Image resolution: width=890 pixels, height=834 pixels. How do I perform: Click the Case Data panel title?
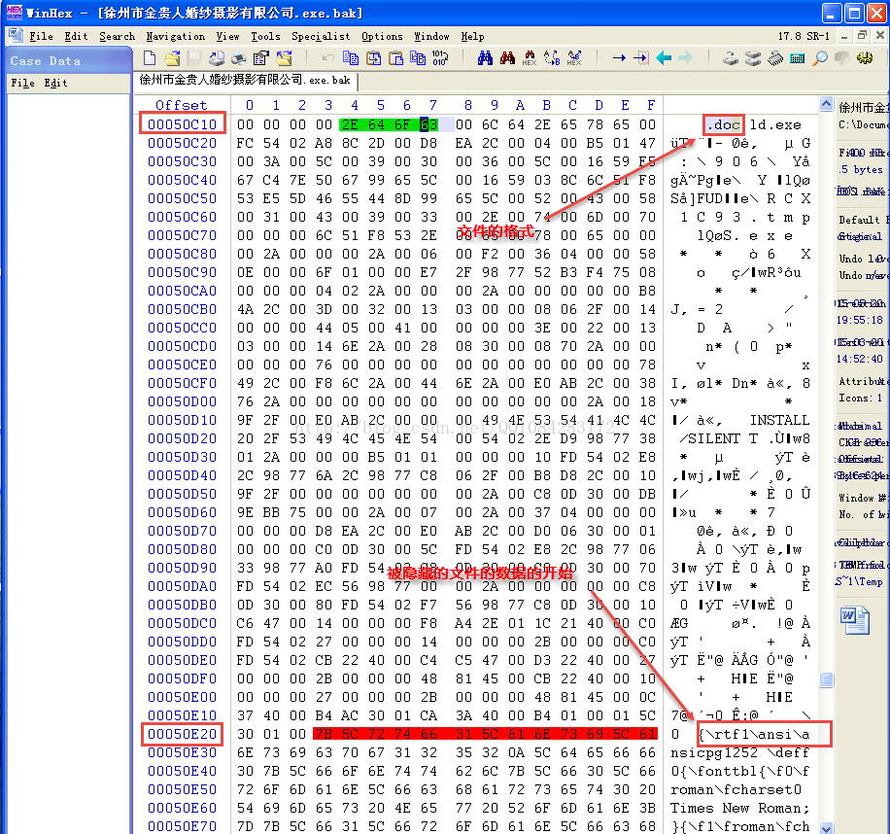tap(45, 60)
